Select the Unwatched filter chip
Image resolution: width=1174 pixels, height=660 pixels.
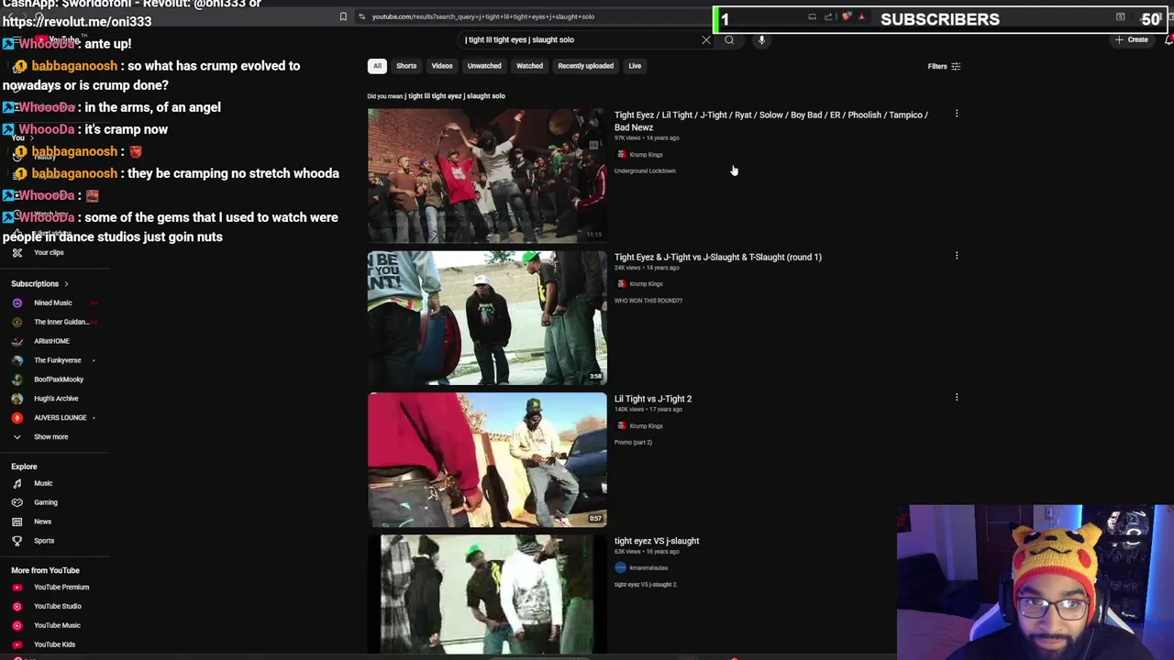pyautogui.click(x=484, y=66)
